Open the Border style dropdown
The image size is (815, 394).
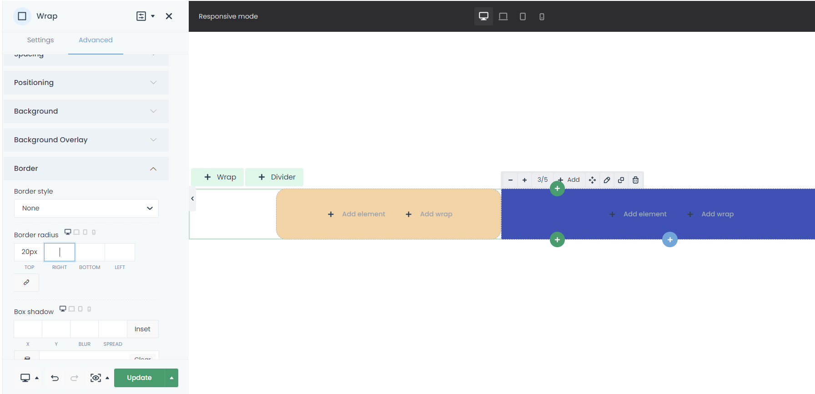[x=86, y=208]
